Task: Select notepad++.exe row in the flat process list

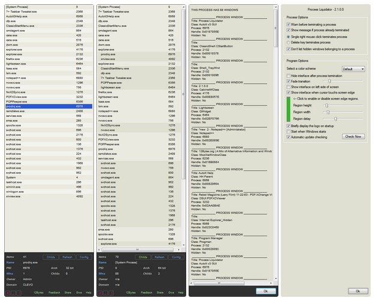Action: click(x=48, y=78)
